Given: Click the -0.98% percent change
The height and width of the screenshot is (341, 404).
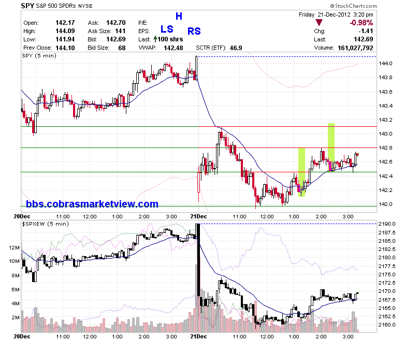Looking at the screenshot, I should tap(361, 23).
